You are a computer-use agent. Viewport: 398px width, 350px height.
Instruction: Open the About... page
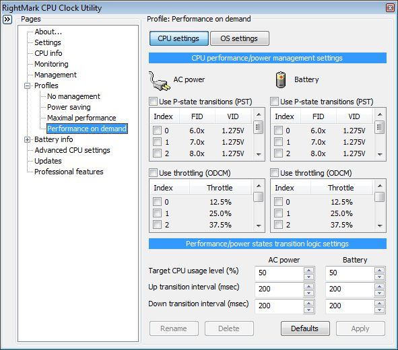point(48,32)
